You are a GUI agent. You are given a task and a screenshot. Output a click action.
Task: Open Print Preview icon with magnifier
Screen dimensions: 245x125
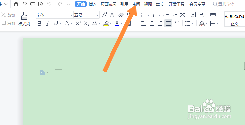click(41, 4)
